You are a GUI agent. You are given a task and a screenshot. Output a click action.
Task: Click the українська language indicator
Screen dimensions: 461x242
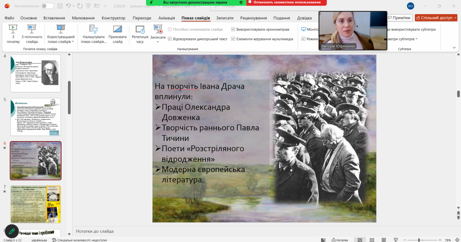click(39, 240)
